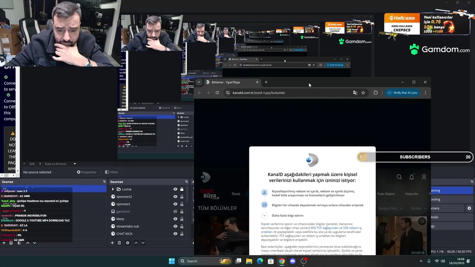475x267 pixels.
Task: Click the Recording button in OBS controls
Action: pyautogui.click(x=452, y=200)
